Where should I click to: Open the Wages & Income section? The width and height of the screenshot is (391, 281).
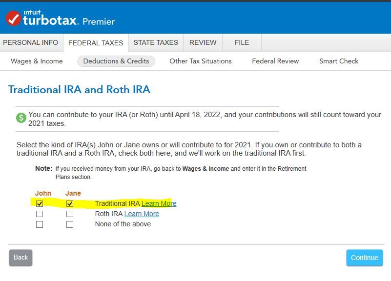click(37, 61)
